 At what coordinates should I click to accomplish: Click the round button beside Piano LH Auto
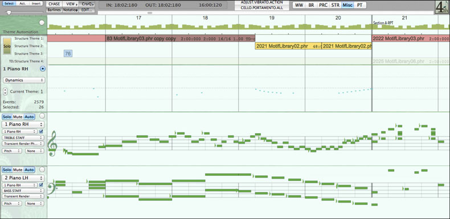(42, 170)
